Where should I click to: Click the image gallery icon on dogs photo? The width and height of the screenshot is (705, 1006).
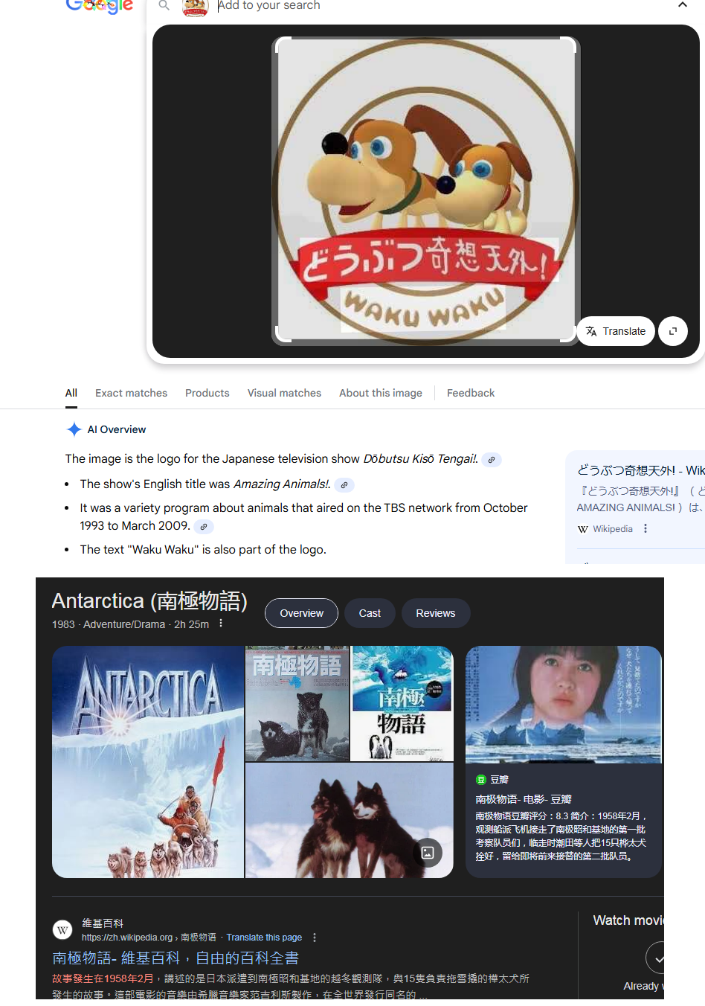(x=428, y=853)
